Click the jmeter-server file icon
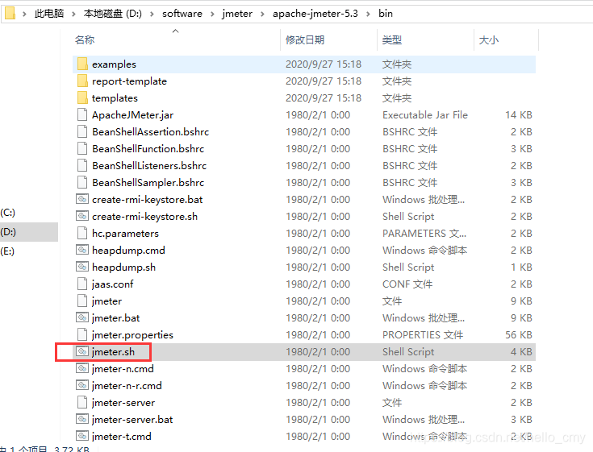Viewport: 593px width, 452px height. click(x=82, y=403)
